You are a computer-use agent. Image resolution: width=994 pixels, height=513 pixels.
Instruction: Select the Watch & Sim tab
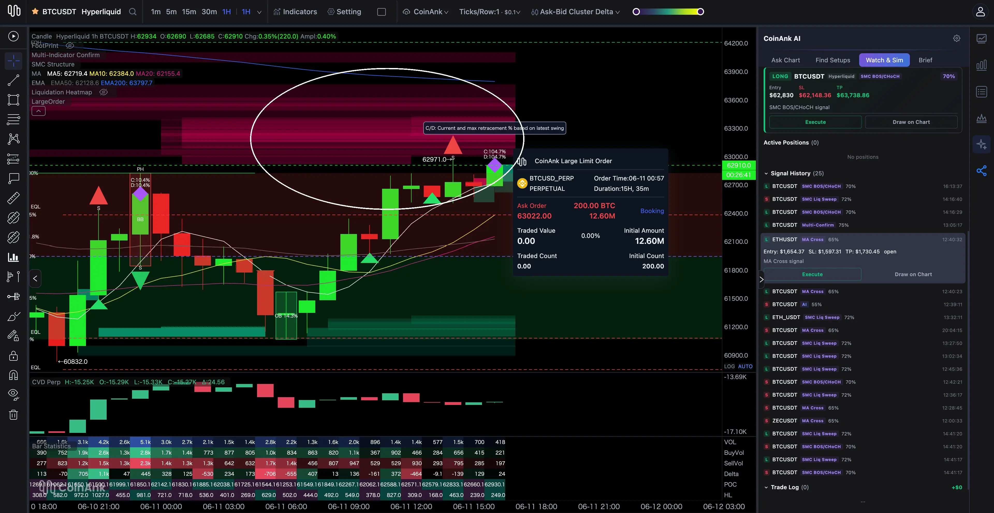pyautogui.click(x=884, y=60)
